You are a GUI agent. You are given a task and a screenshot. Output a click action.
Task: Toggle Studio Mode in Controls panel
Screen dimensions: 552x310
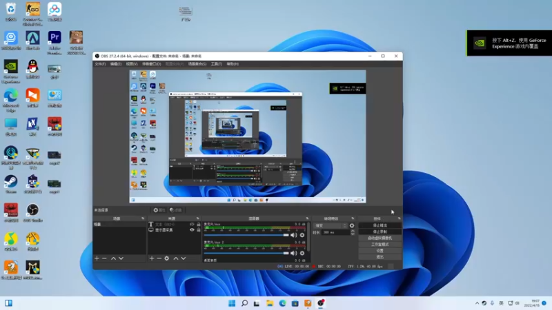(x=380, y=245)
